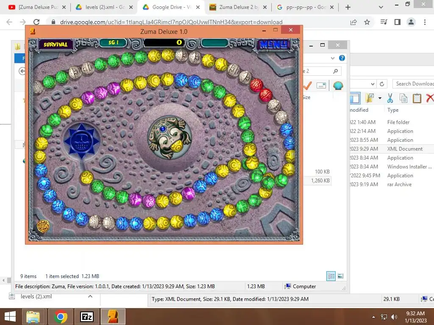Click the rename icon beside the checkmark
The width and height of the screenshot is (434, 325).
(321, 85)
